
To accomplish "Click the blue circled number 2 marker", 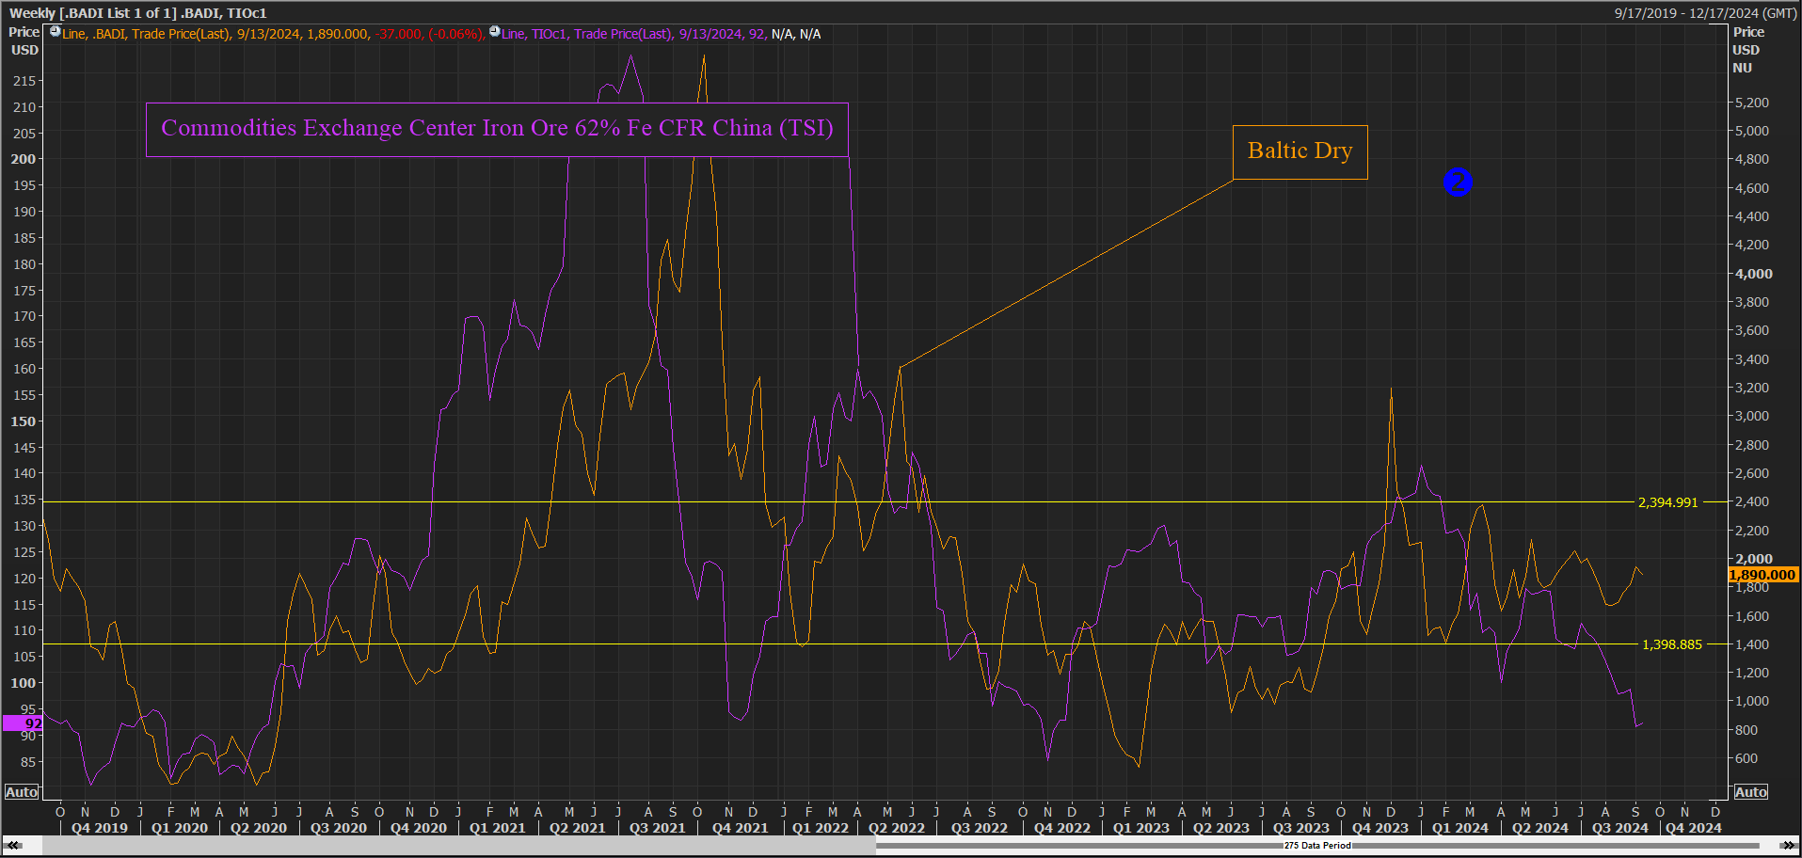I will point(1458,182).
